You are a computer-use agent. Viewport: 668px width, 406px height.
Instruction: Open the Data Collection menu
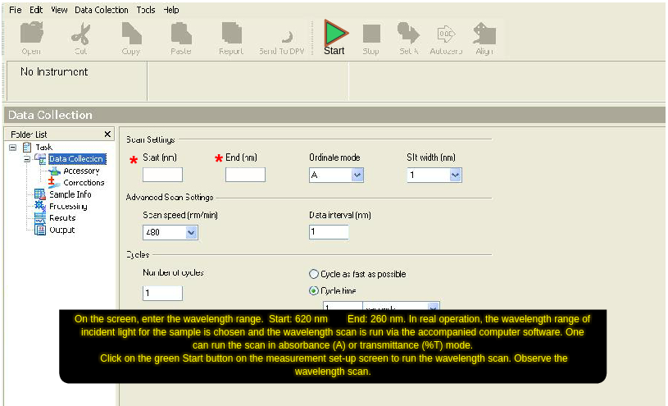(101, 10)
